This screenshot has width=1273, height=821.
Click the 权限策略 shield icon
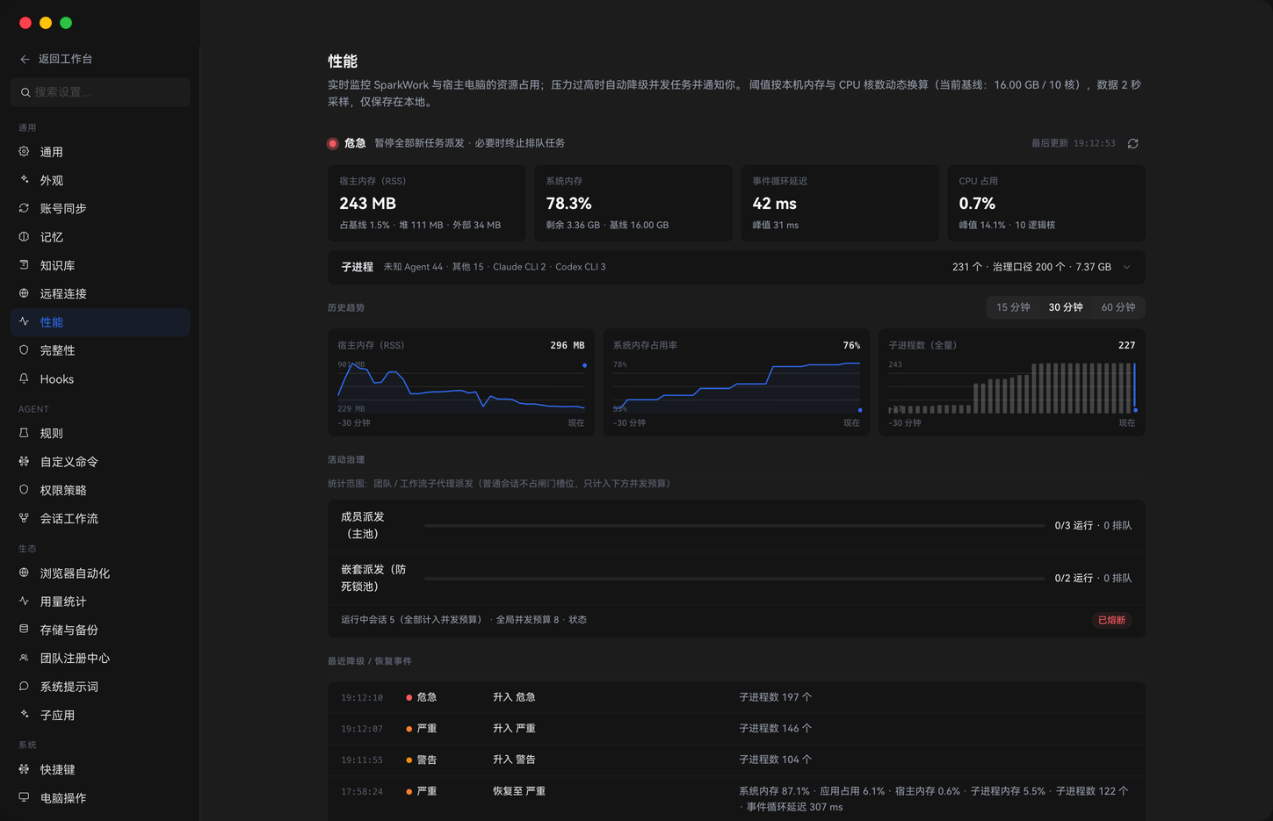tap(24, 489)
